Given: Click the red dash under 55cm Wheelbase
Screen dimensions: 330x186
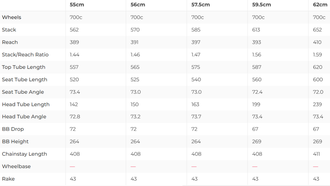Looking at the screenshot, I should point(72,166).
